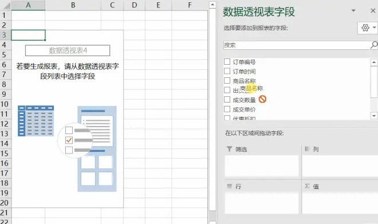Open the task pane options dropdown arrow
378x224 pixels.
(x=353, y=11)
